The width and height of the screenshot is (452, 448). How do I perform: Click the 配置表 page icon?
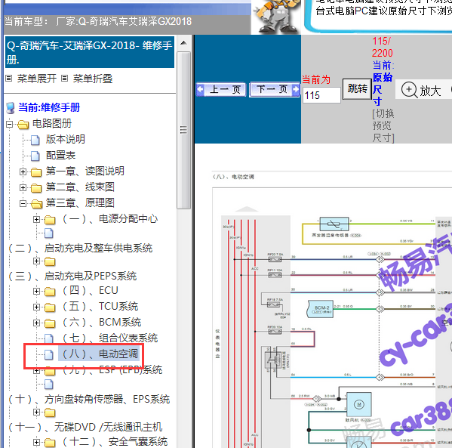pos(35,156)
